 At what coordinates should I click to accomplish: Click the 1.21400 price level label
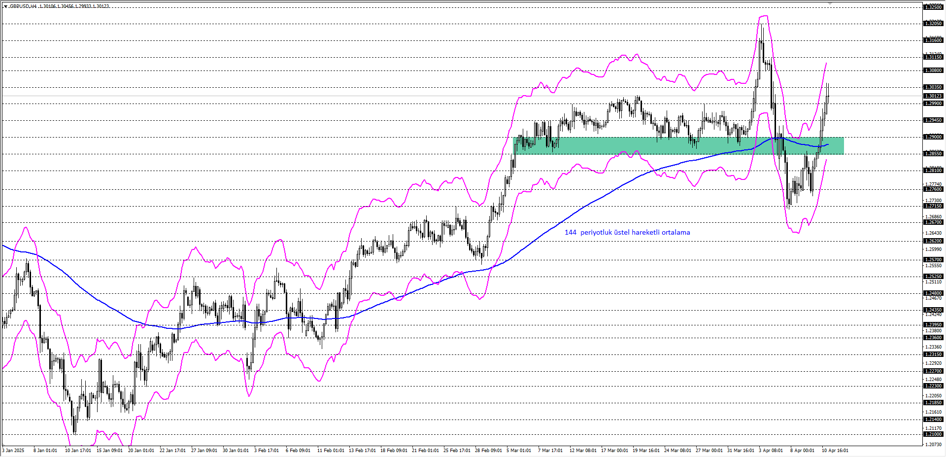[x=933, y=420]
